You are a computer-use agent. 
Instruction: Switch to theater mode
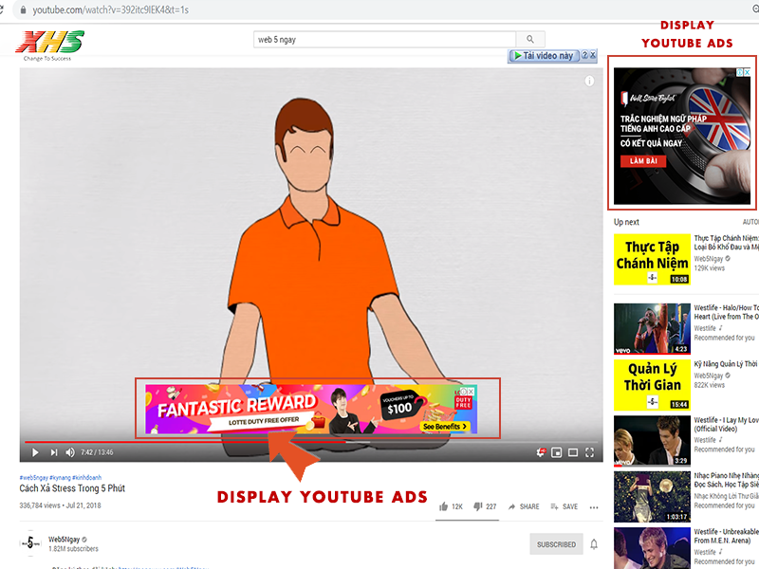click(573, 452)
